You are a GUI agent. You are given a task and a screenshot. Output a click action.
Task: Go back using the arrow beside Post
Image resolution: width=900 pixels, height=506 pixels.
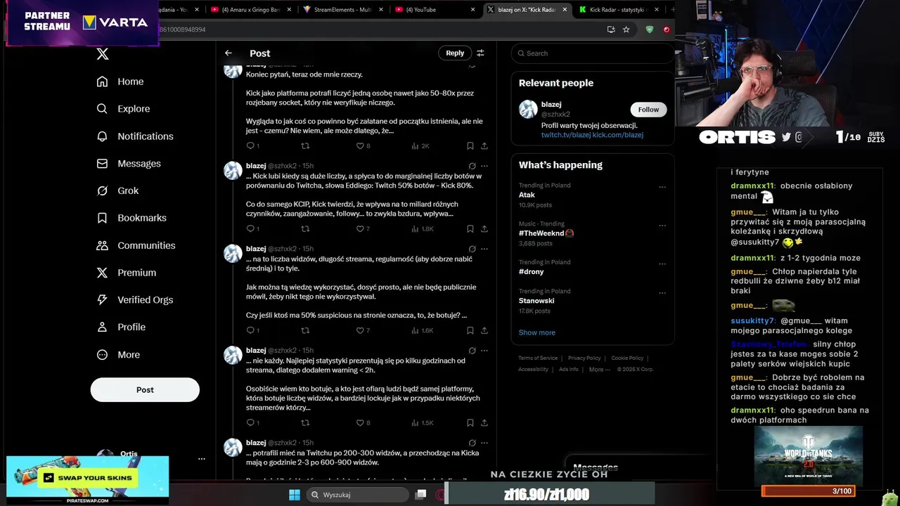pyautogui.click(x=229, y=53)
